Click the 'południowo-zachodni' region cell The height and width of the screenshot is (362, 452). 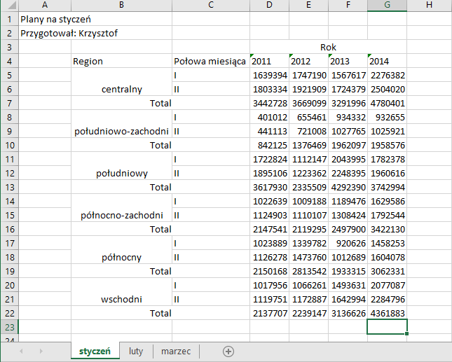[x=121, y=131]
